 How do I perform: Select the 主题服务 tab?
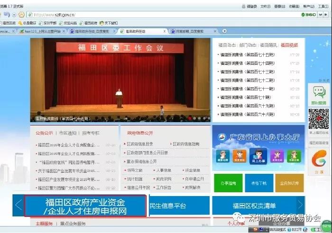point(44,224)
